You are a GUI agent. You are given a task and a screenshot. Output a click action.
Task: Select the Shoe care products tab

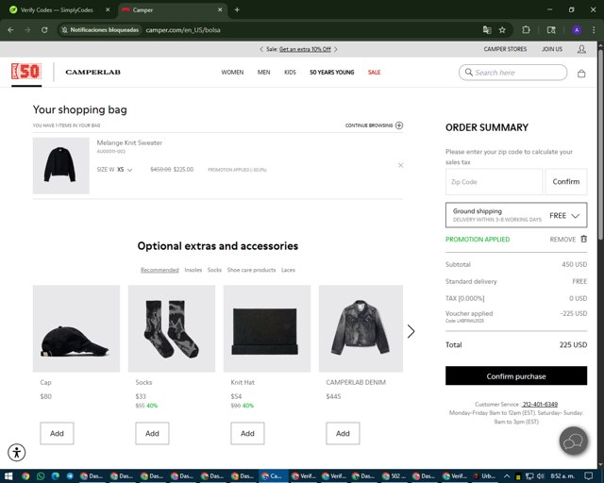click(251, 270)
